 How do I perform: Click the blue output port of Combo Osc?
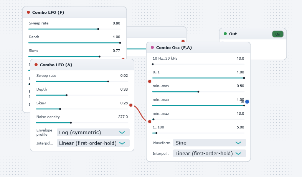click(247, 102)
